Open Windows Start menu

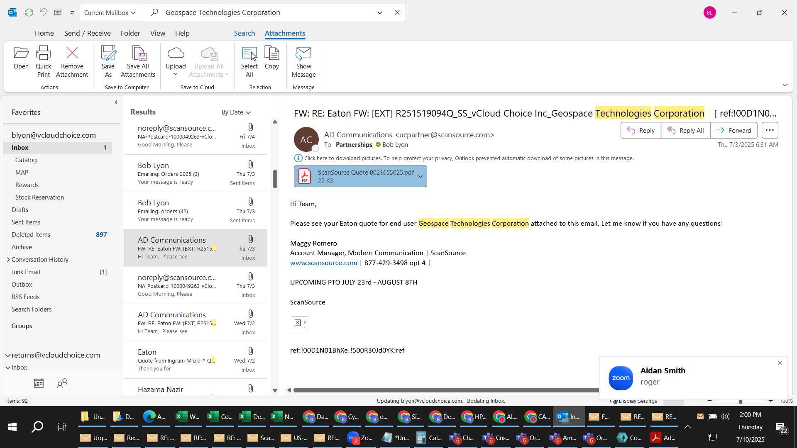tap(12, 426)
